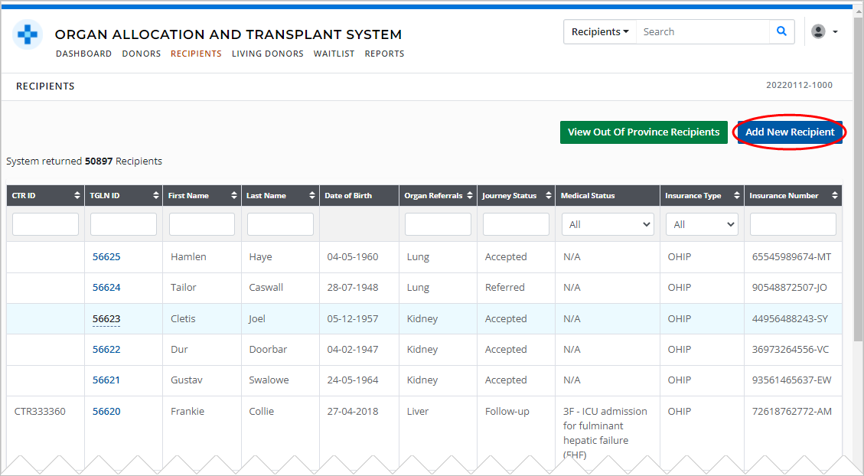Open the REPORTS menu item
This screenshot has width=864, height=476.
(x=384, y=54)
